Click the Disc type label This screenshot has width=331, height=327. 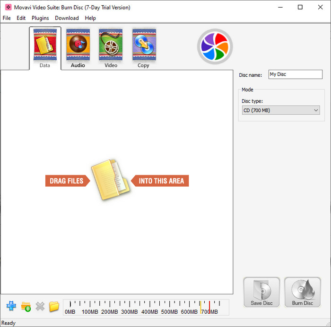point(252,101)
